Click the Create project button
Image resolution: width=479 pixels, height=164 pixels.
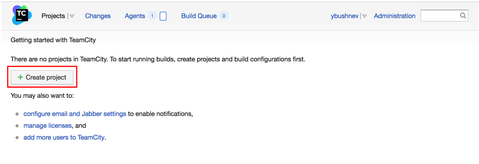point(42,77)
